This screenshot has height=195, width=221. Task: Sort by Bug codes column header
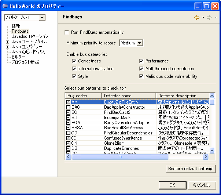click(x=84, y=96)
